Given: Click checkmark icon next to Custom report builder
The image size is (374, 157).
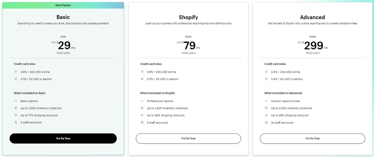Looking at the screenshot, I should [266, 101].
